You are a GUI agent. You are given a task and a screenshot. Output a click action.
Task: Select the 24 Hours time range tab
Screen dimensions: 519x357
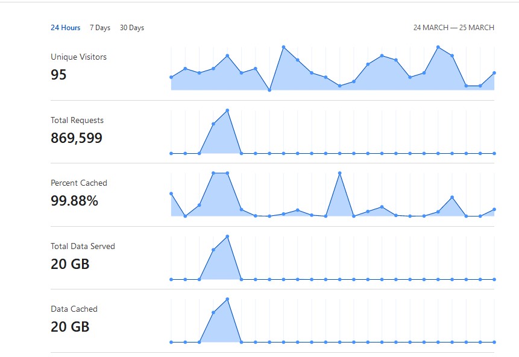(x=65, y=28)
